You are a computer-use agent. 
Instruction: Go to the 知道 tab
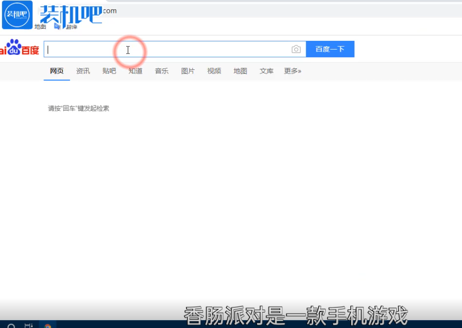click(x=136, y=71)
